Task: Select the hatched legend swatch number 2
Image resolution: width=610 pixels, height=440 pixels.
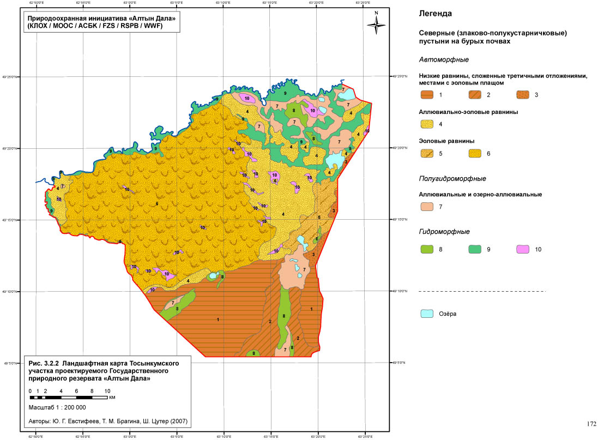Action: pyautogui.click(x=476, y=94)
